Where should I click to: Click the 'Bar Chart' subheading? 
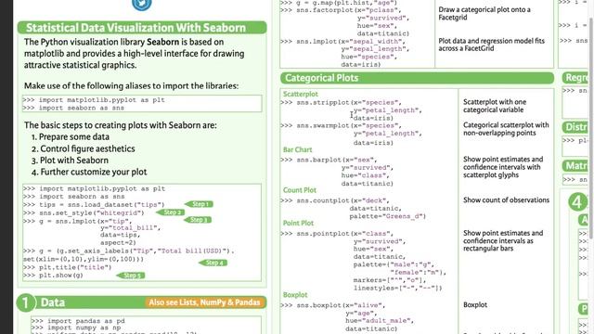click(297, 149)
